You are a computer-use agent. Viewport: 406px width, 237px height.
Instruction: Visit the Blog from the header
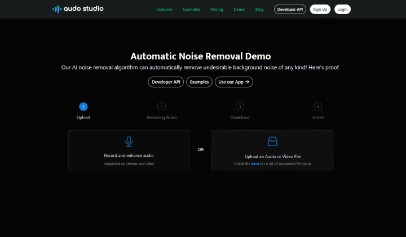259,10
